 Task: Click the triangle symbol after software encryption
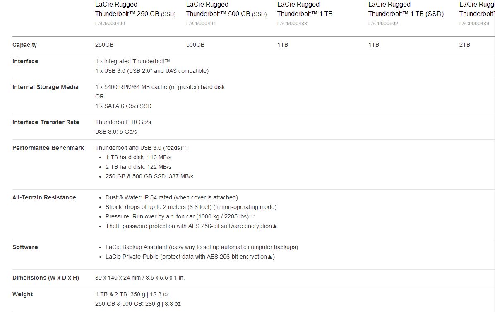point(275,226)
